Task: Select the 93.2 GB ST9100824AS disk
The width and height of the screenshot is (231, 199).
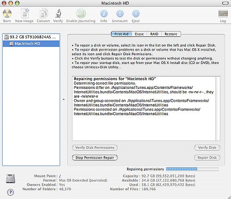Action: coord(31,37)
